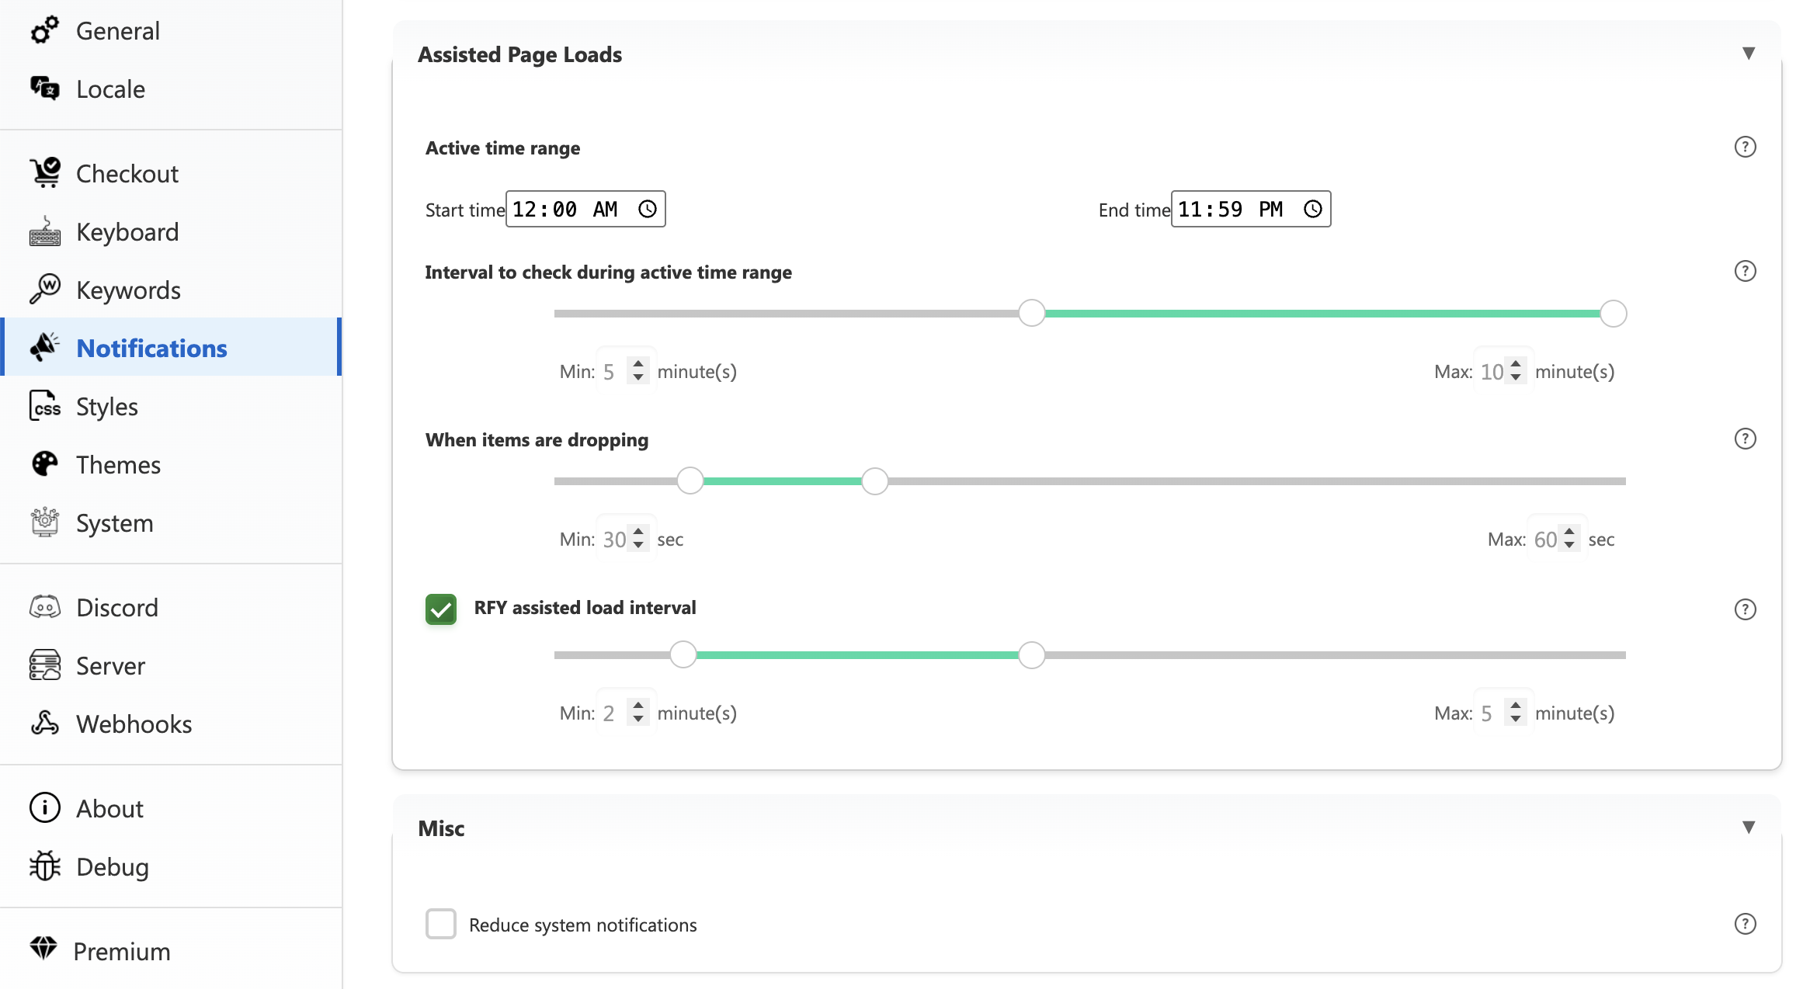Click the Checkout cart icon

(x=44, y=172)
